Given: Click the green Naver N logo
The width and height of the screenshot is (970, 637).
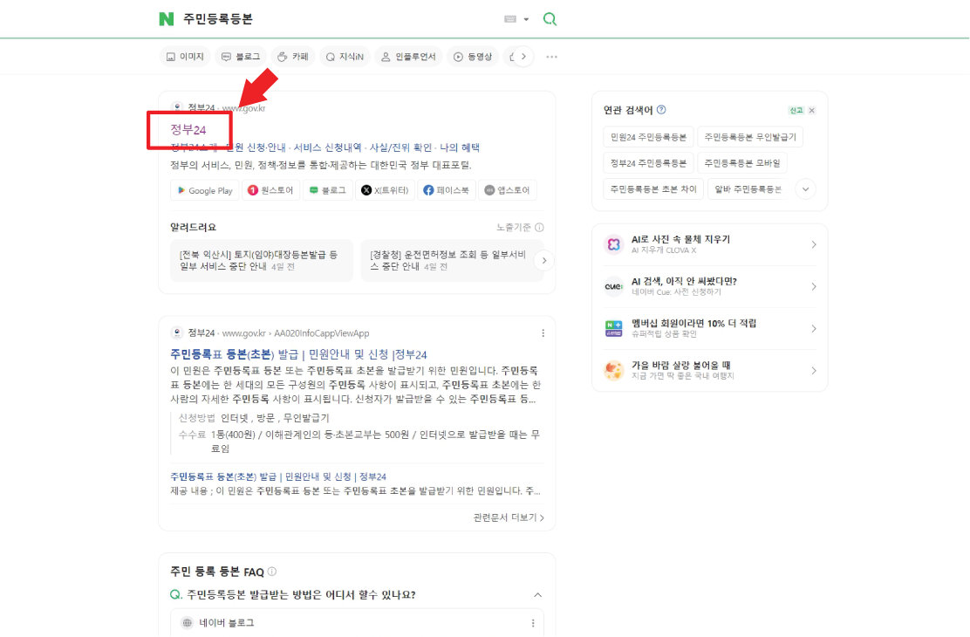Looking at the screenshot, I should [x=166, y=19].
